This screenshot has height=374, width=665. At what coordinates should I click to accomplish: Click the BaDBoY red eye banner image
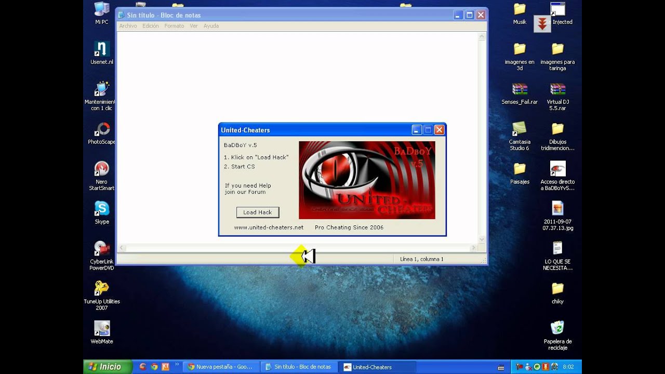[x=367, y=180]
